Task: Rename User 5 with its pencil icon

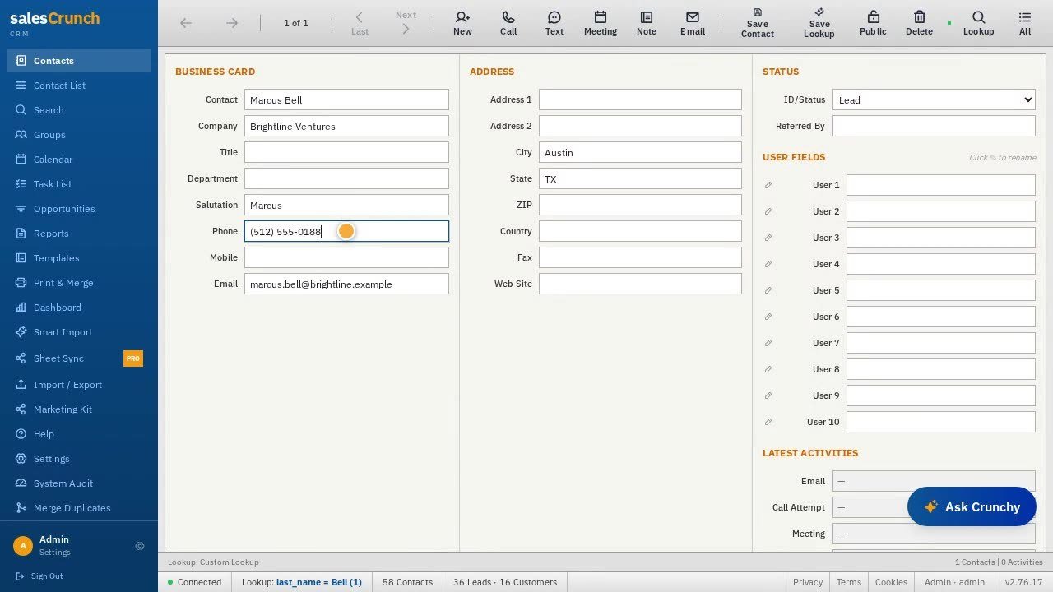Action: tap(768, 290)
